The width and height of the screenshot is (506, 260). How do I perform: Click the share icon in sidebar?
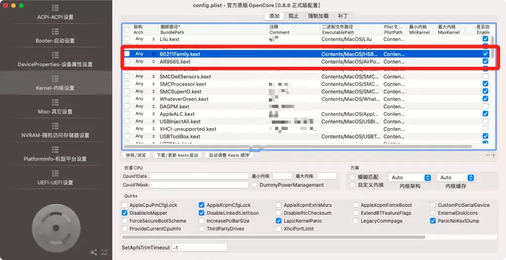click(x=93, y=252)
